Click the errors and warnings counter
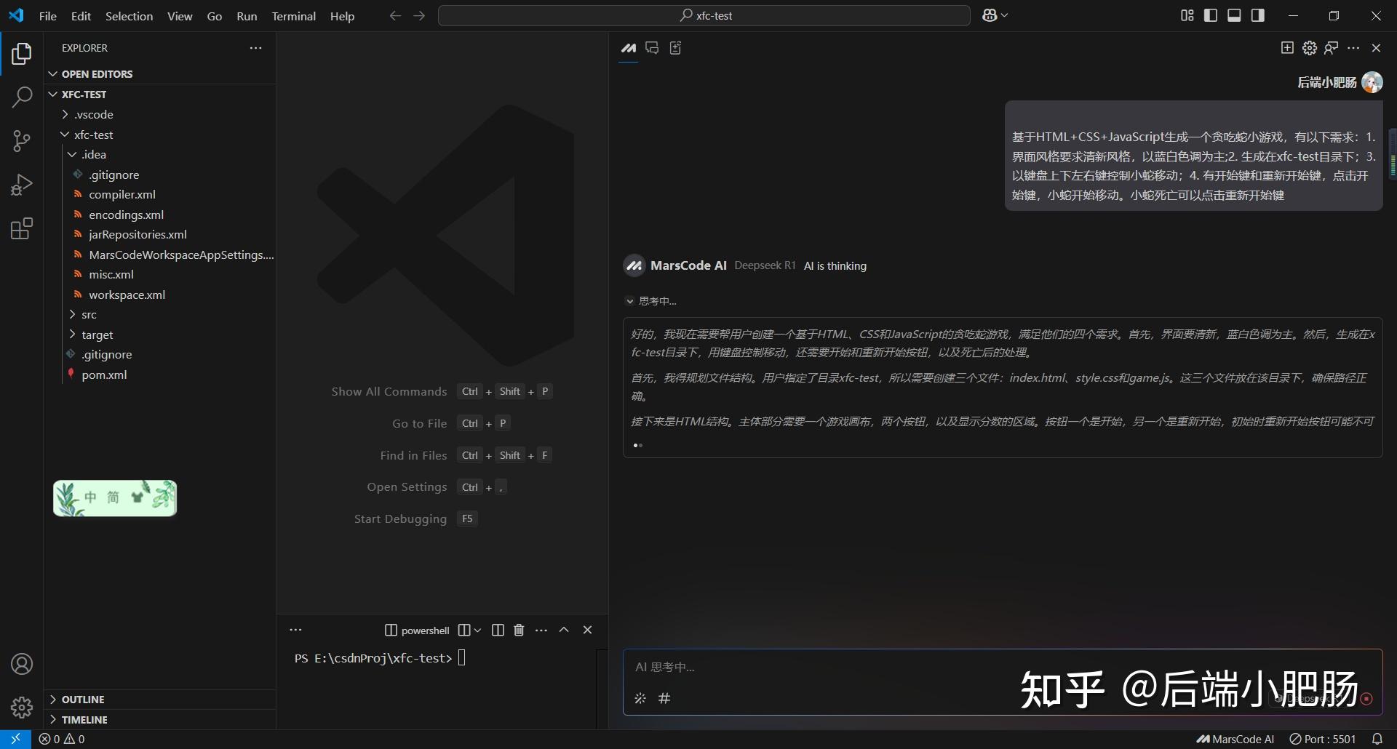The width and height of the screenshot is (1397, 749). [63, 739]
